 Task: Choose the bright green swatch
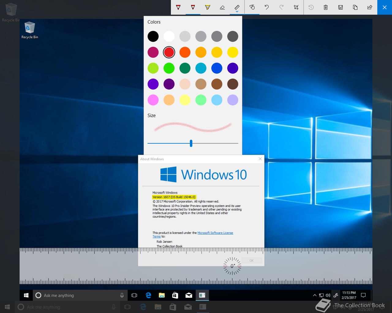(169, 68)
